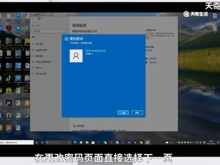The image size is (220, 165).
Task: Open Task View from the taskbar
Action: 42,142
